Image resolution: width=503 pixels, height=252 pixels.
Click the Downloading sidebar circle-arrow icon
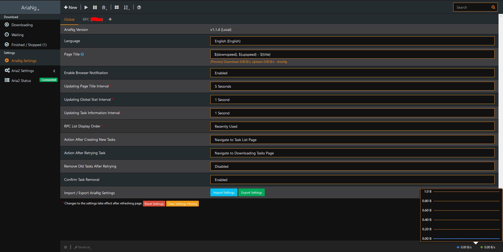pos(7,25)
